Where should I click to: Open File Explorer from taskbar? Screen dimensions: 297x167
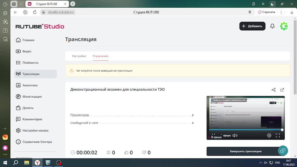[x=27, y=163]
